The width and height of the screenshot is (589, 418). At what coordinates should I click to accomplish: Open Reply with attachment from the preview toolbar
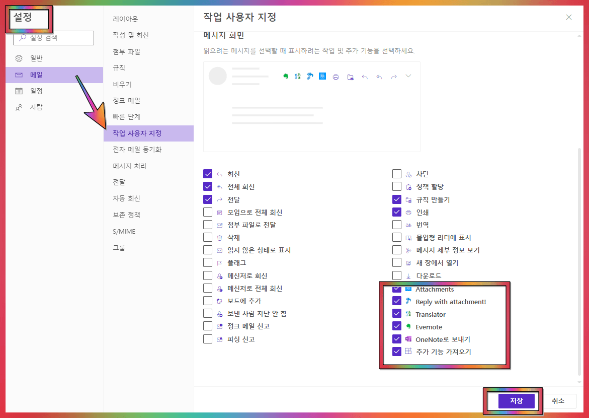tap(310, 77)
